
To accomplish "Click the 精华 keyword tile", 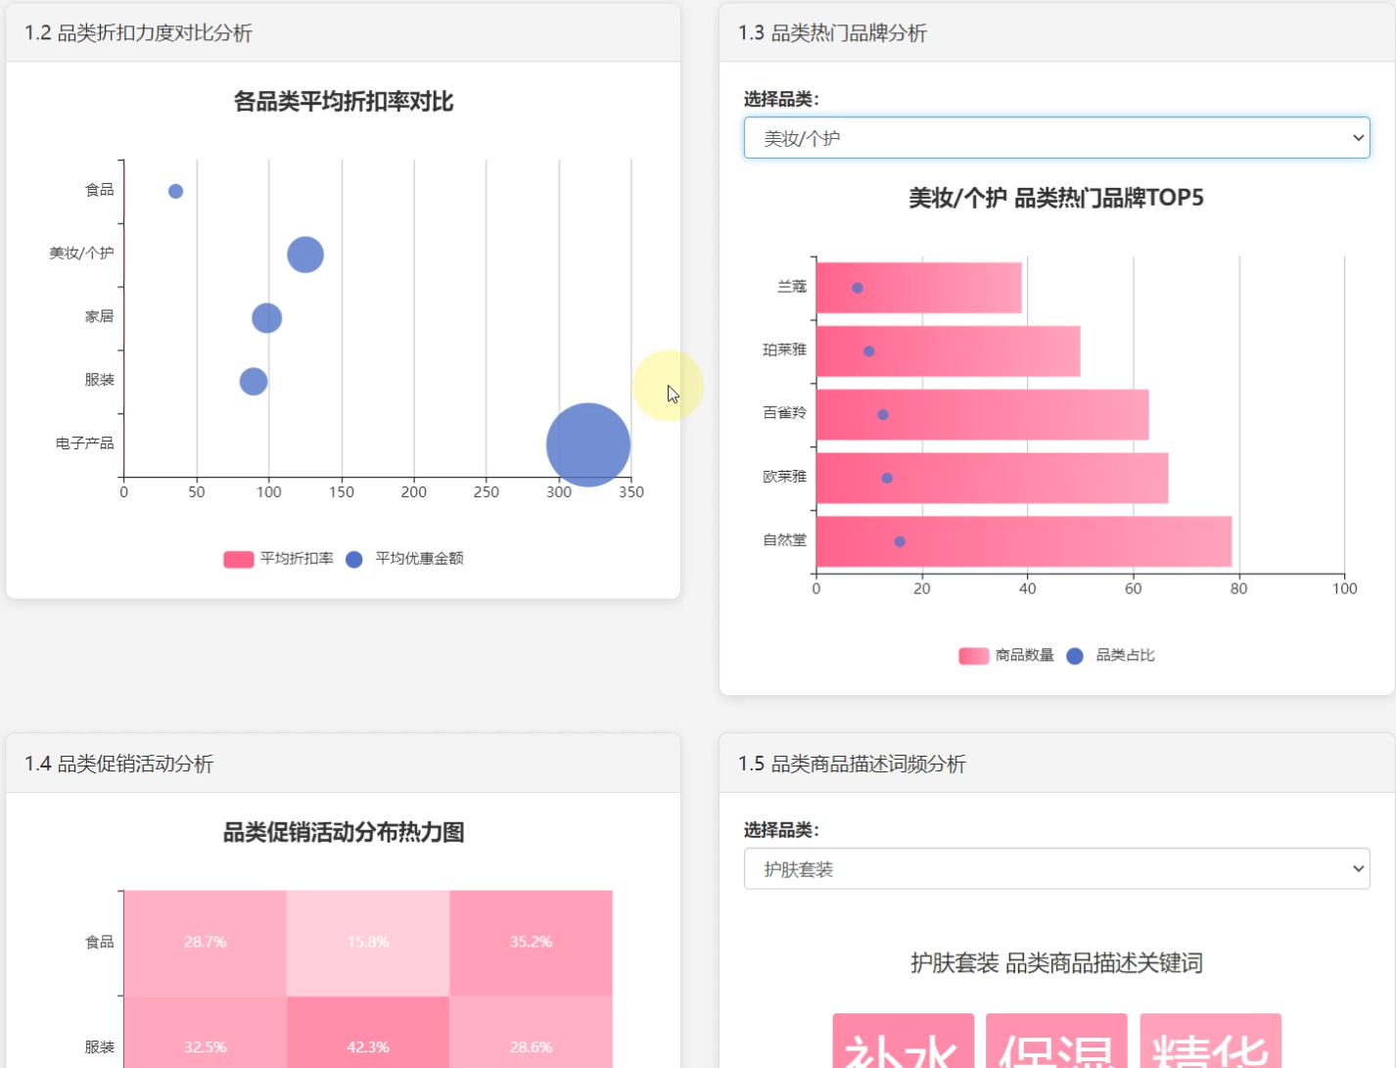I will point(1210,1042).
